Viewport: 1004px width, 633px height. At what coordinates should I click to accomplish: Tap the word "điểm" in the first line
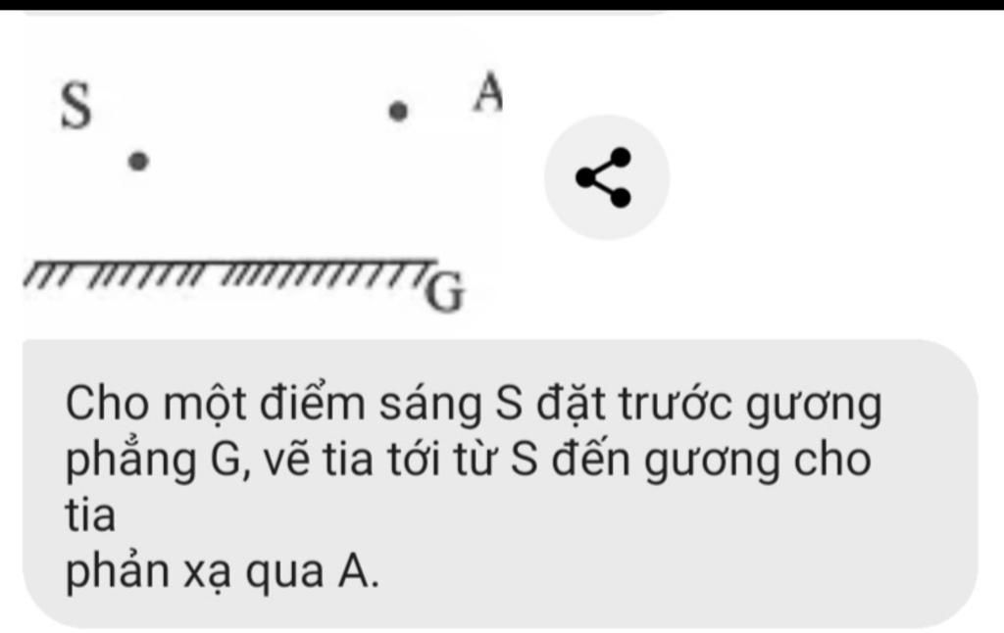click(312, 404)
